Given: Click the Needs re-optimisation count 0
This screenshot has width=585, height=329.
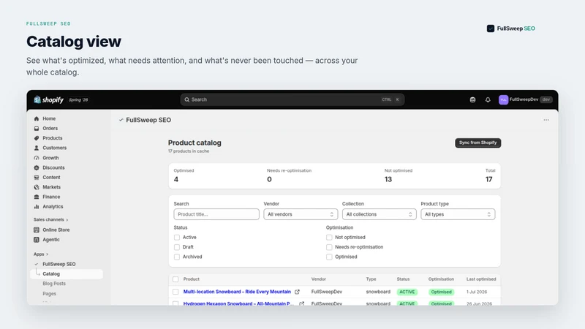Looking at the screenshot, I should 269,179.
